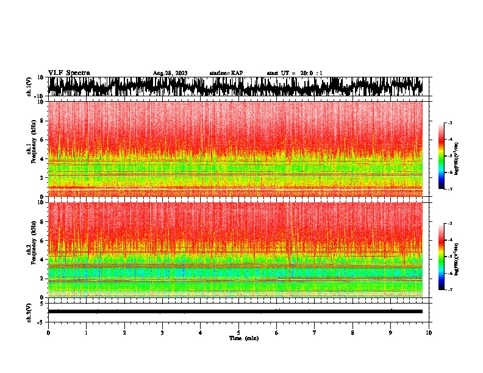The height and width of the screenshot is (373, 483).
Task: Click the ch.1 spectrogram color bar
Action: tap(441, 156)
